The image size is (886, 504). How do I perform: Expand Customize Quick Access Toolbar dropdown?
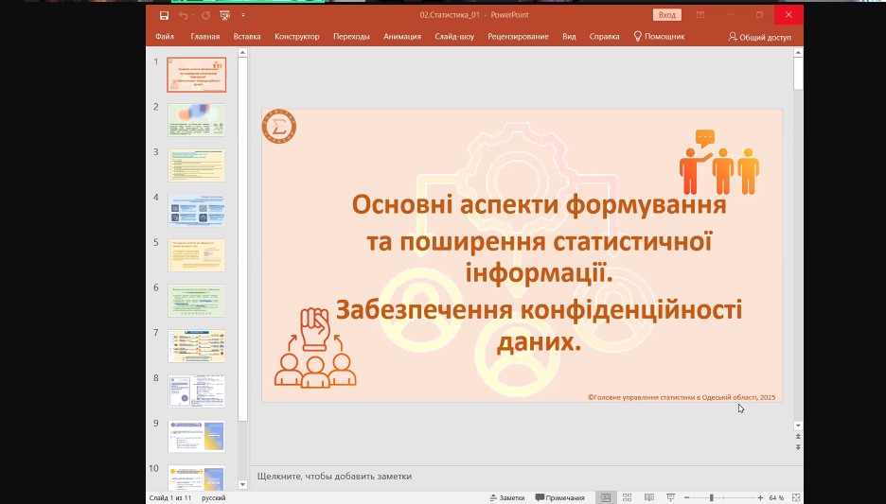[243, 15]
